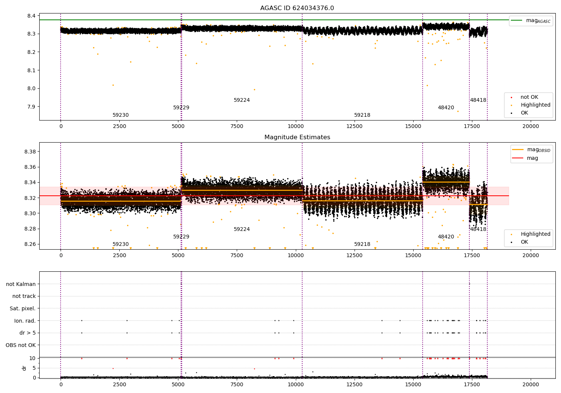
Task: Click the 'Ion. rad.' row label
Action: coord(25,321)
